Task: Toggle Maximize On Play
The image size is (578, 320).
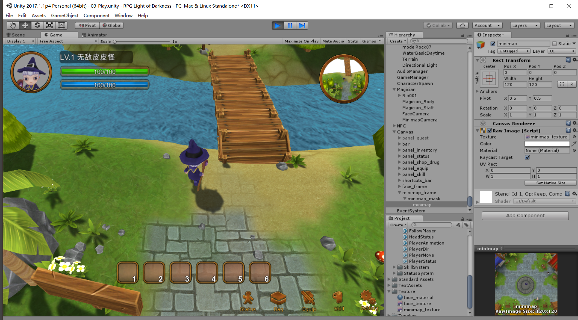Action: pos(302,41)
